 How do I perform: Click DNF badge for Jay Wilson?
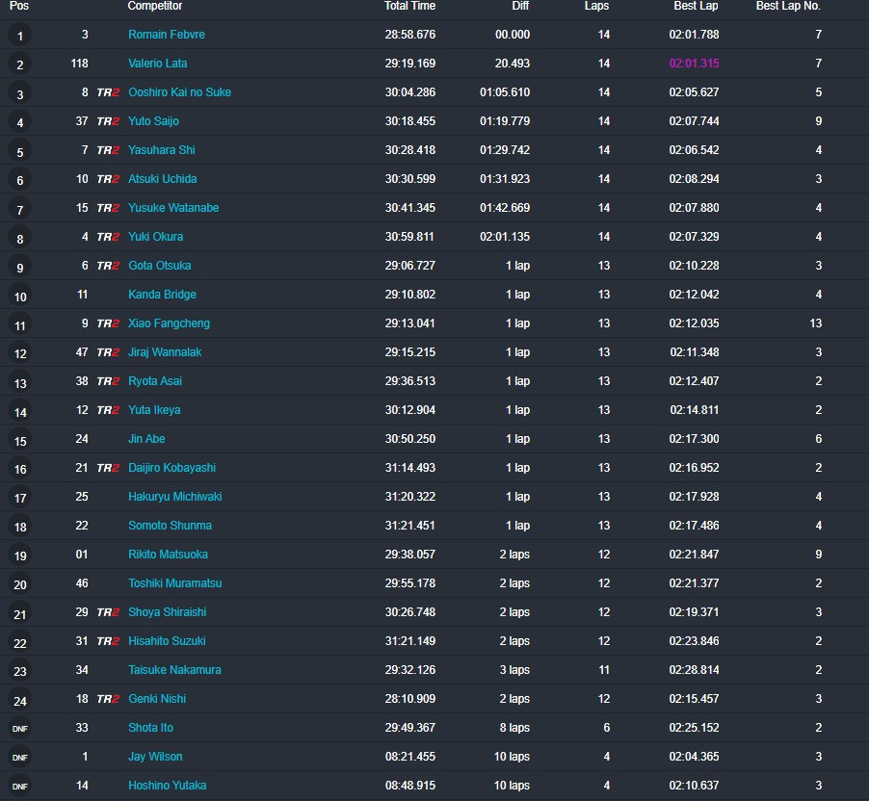[19, 758]
